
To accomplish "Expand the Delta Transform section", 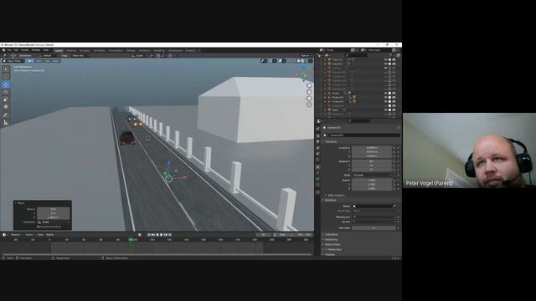I will click(x=336, y=195).
